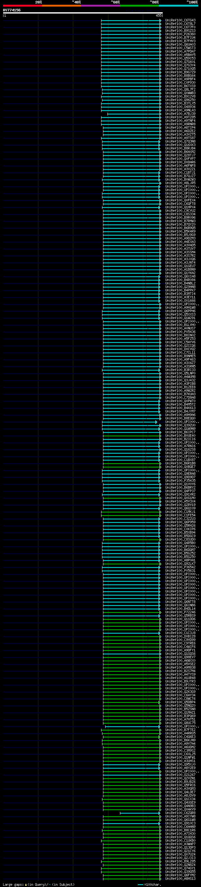Select the UniRef100_Q4R5B0 label
The width and height of the screenshot is (201, 887).
[180, 543]
